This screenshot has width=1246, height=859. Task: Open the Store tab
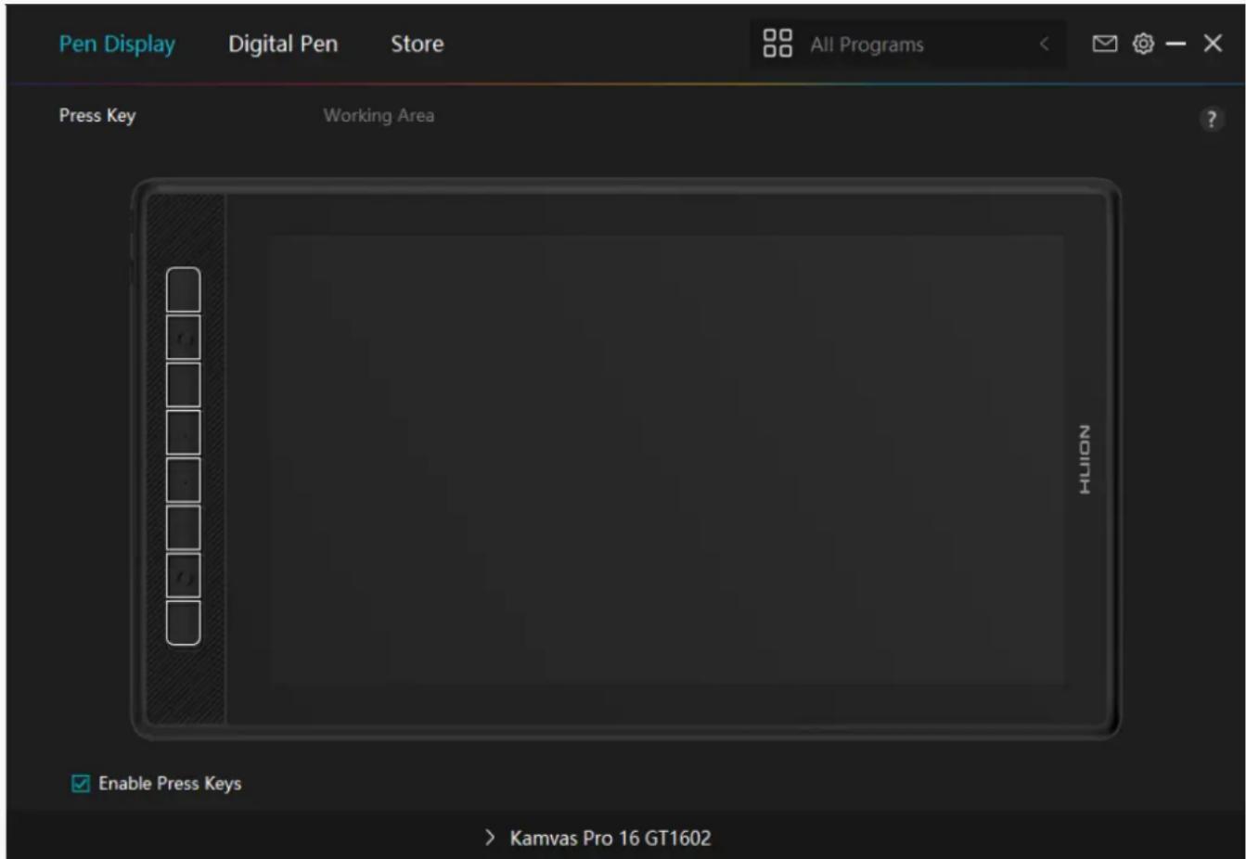pos(417,44)
